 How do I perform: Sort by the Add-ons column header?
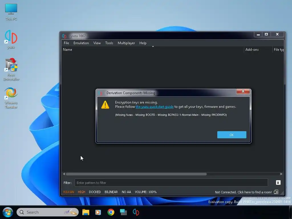258,50
